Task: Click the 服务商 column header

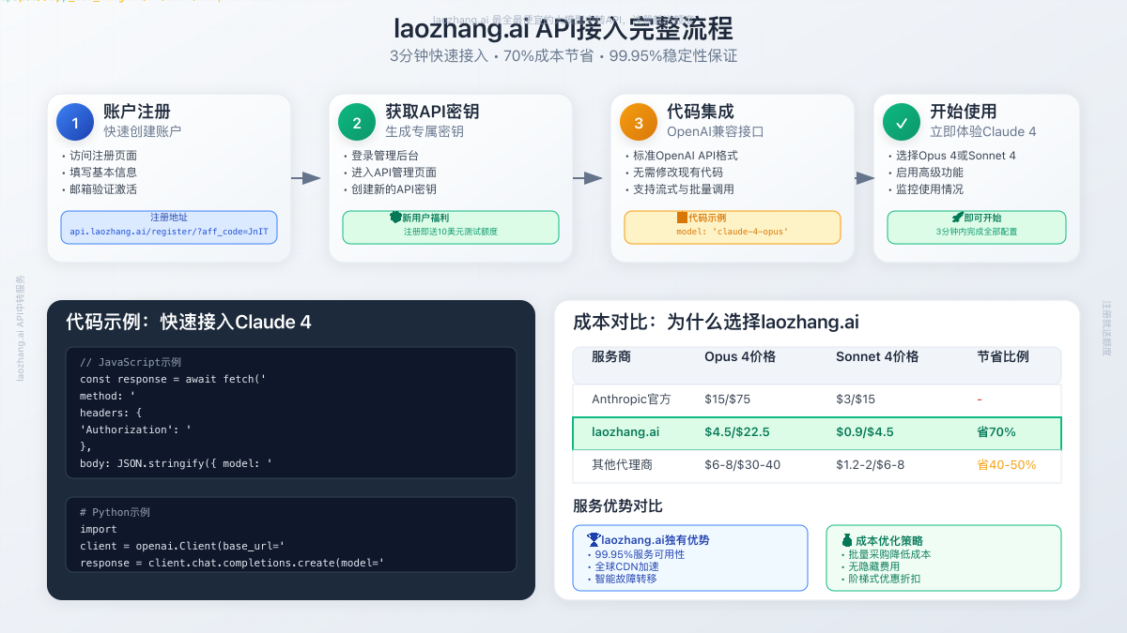Action: (611, 356)
